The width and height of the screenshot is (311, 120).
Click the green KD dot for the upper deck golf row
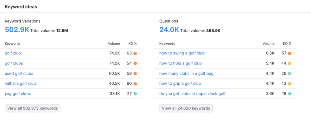click(x=289, y=94)
